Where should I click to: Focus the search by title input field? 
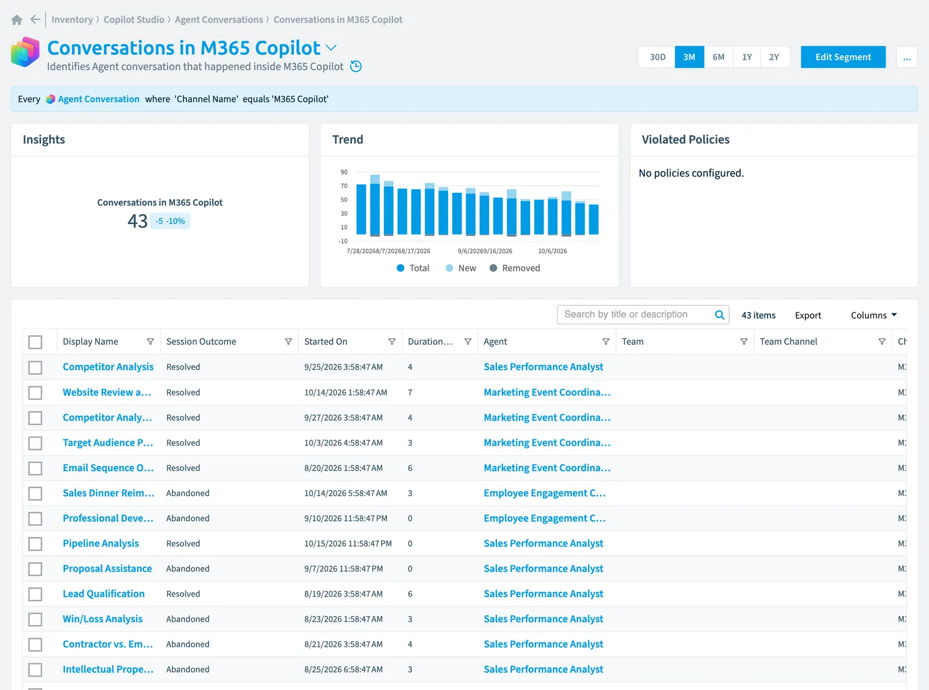point(635,315)
